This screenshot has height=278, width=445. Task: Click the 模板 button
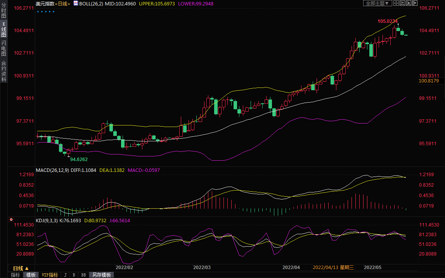pyautogui.click(x=31, y=275)
